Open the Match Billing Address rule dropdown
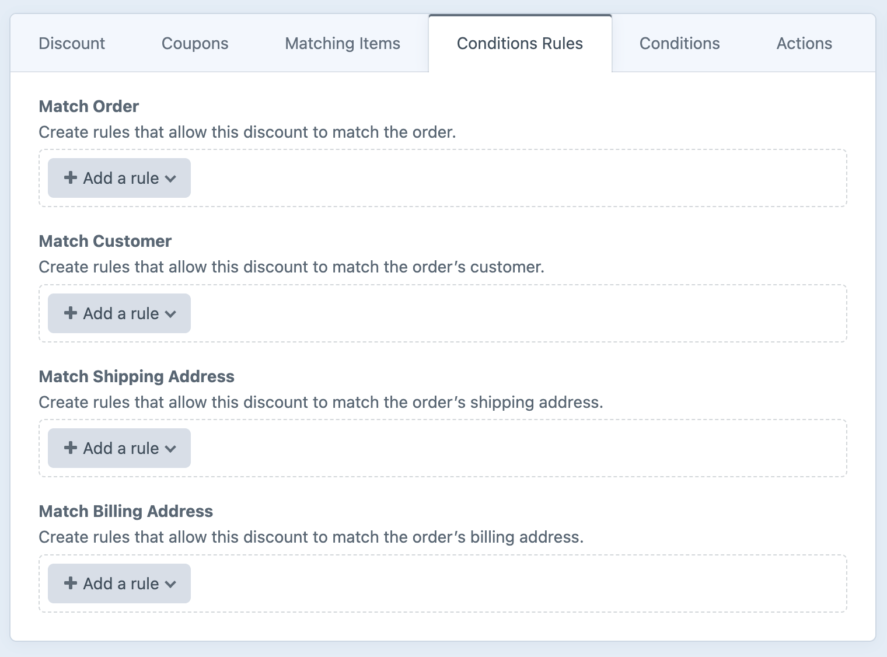 click(x=170, y=583)
